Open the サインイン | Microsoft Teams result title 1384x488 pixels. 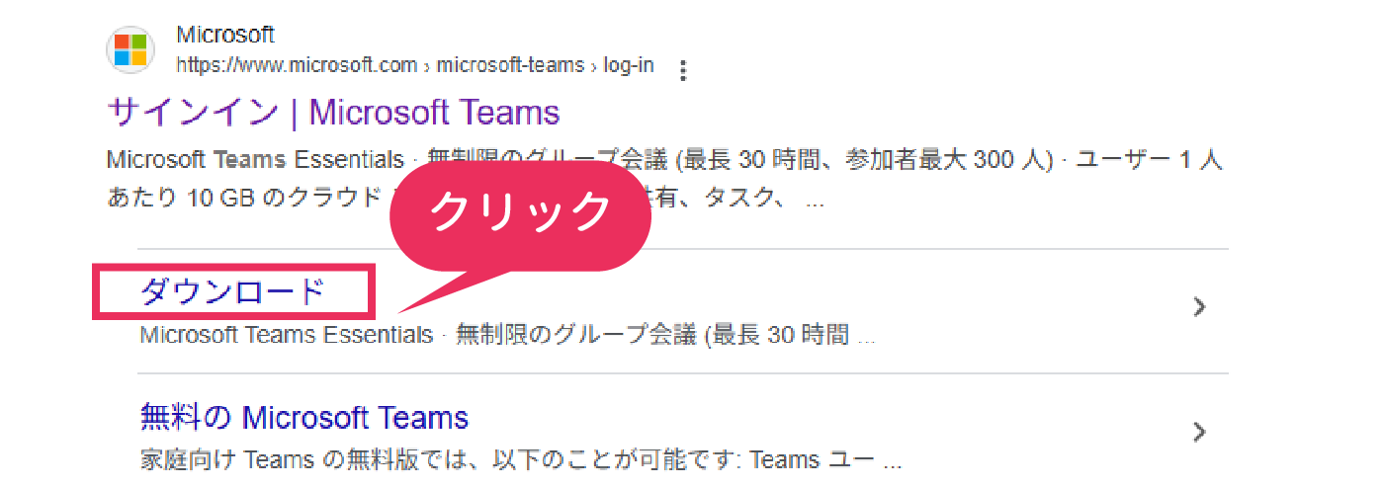[x=333, y=112]
